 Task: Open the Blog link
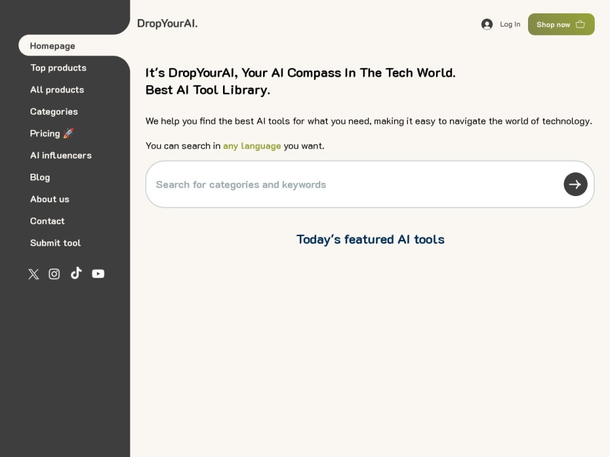pyautogui.click(x=40, y=177)
